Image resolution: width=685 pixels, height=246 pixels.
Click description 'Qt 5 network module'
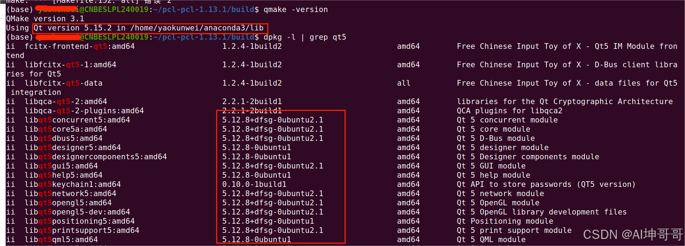[500, 194]
